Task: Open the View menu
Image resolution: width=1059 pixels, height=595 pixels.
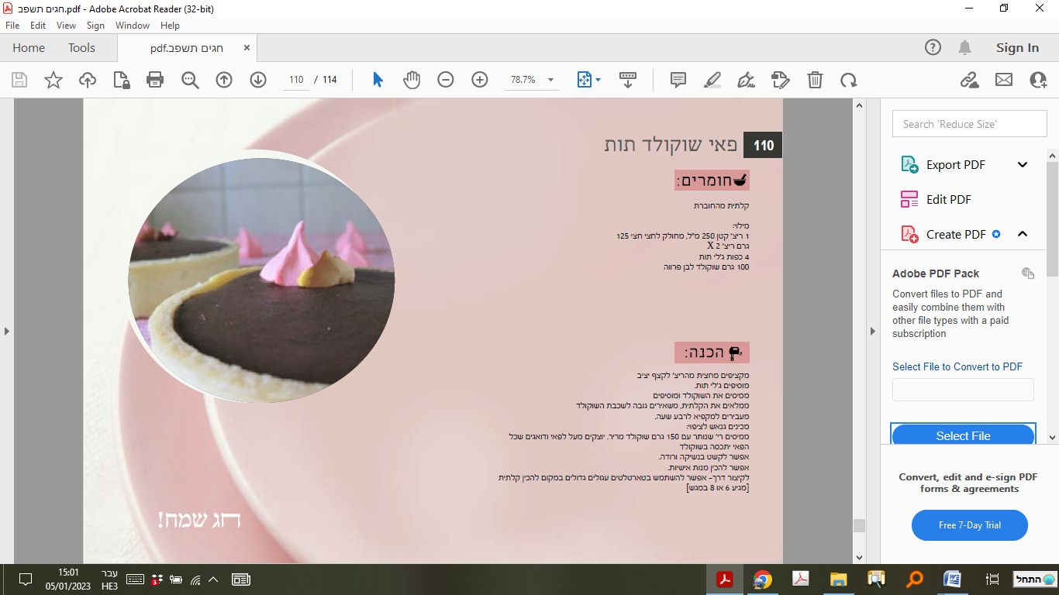Action: coord(67,26)
